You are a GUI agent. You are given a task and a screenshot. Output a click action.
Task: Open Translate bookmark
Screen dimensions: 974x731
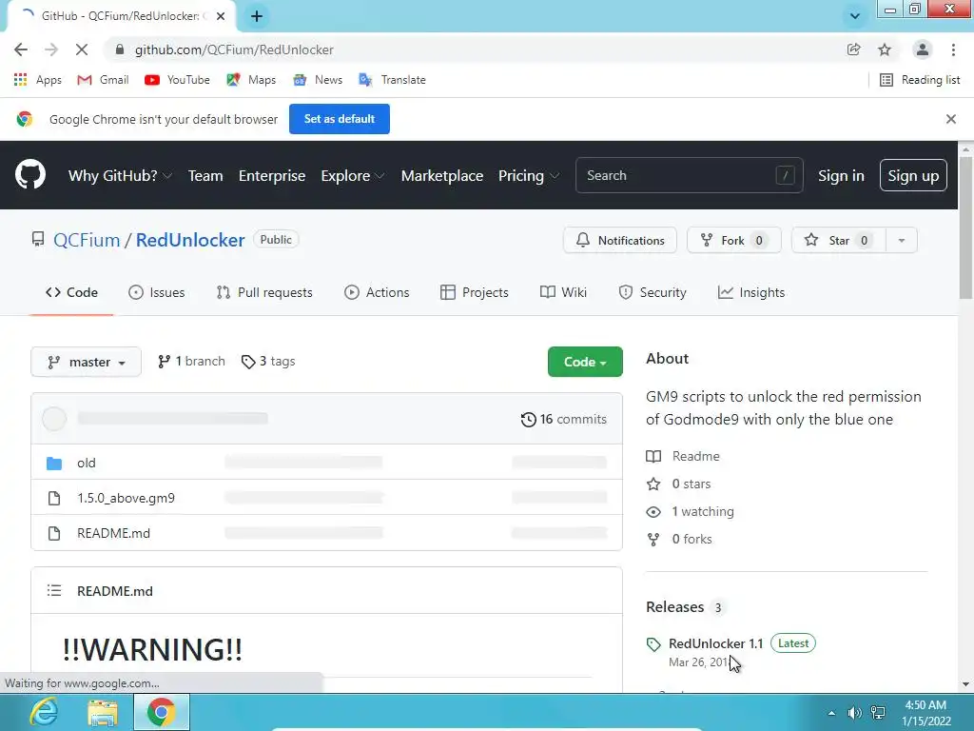pos(393,80)
